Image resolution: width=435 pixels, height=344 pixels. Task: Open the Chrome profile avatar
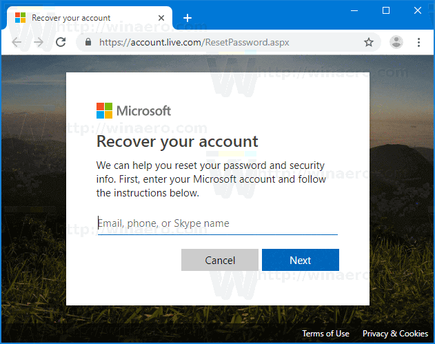396,42
